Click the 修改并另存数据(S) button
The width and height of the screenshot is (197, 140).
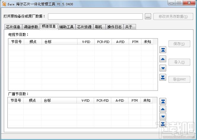click(x=173, y=17)
